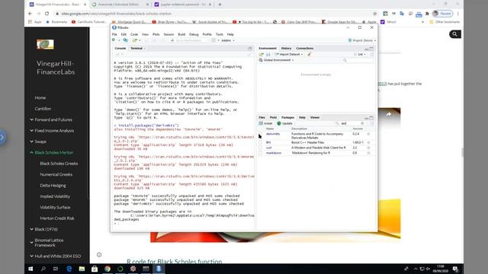Switch to the Files tab
This screenshot has height=274, width=488.
tap(262, 117)
